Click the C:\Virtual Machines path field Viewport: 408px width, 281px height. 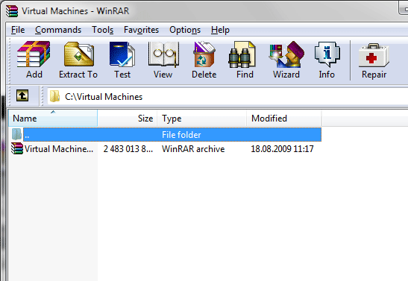point(227,96)
